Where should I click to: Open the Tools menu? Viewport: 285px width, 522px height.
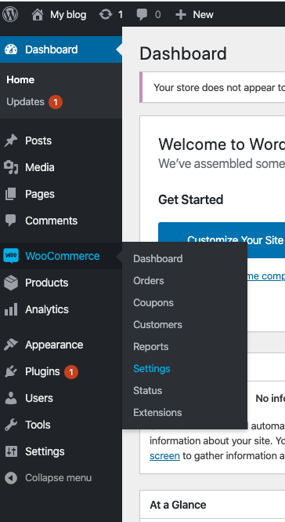[38, 425]
